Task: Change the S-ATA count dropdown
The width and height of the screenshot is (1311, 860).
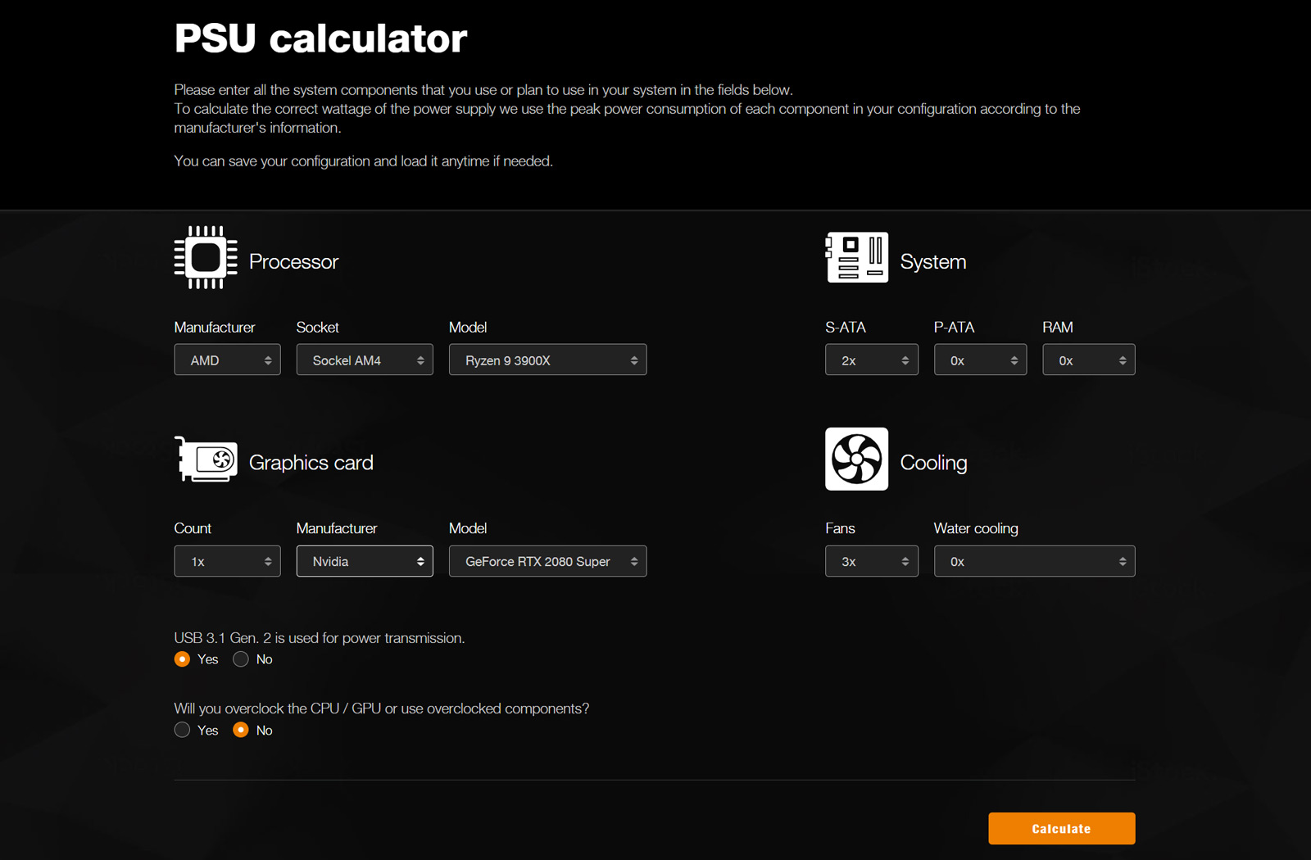Action: coord(872,360)
